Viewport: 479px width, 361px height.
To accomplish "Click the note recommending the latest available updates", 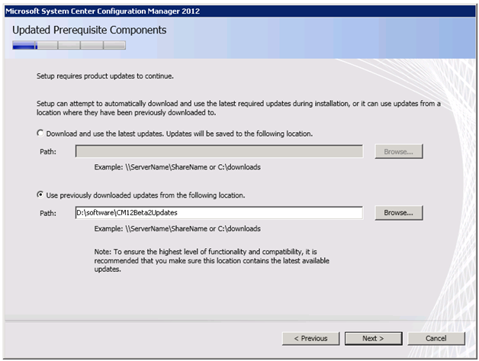I will click(212, 260).
